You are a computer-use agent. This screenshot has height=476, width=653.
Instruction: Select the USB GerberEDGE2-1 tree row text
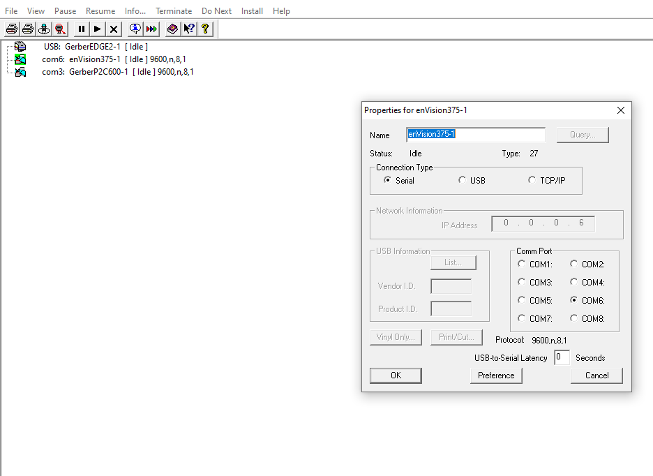(96, 47)
